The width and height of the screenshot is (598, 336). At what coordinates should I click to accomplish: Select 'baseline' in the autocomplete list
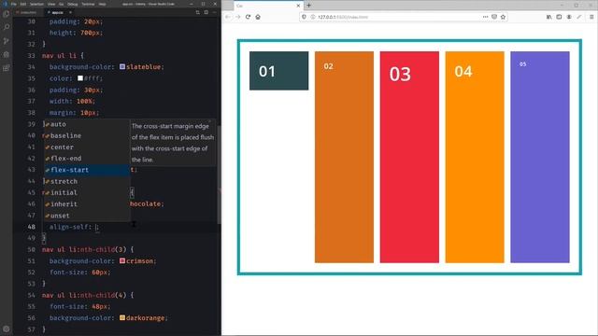(87, 135)
